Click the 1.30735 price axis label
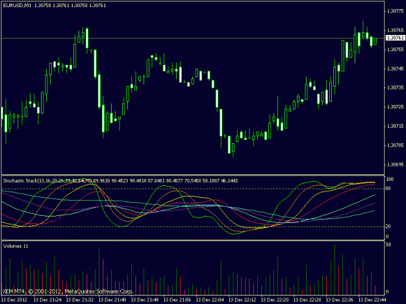406x304 pixels. pyautogui.click(x=395, y=88)
